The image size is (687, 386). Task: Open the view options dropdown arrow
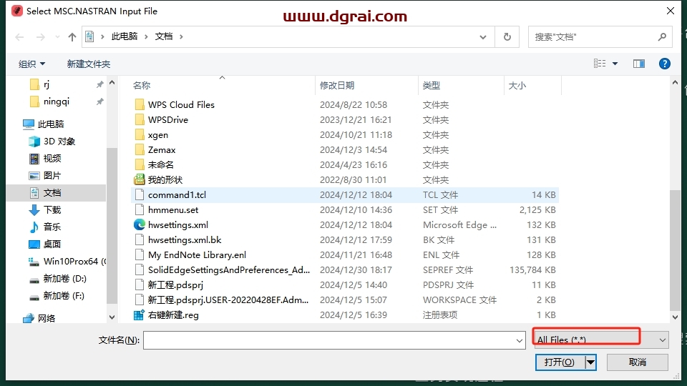point(615,64)
